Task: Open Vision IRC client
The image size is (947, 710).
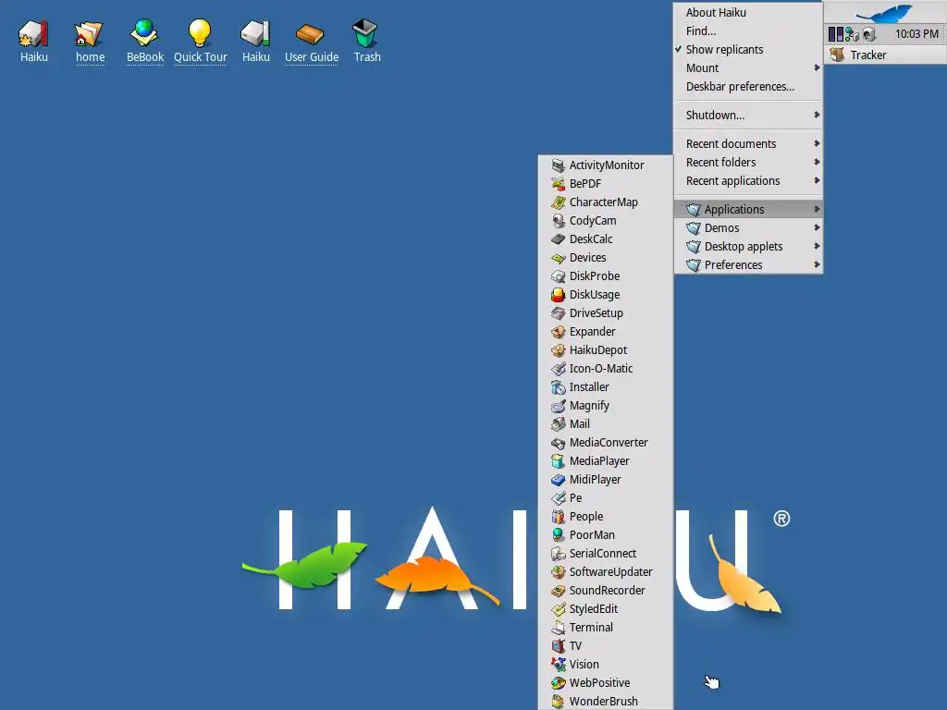Action: tap(605, 665)
